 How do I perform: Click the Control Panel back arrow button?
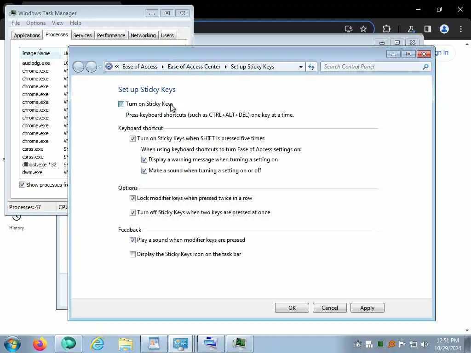78,67
